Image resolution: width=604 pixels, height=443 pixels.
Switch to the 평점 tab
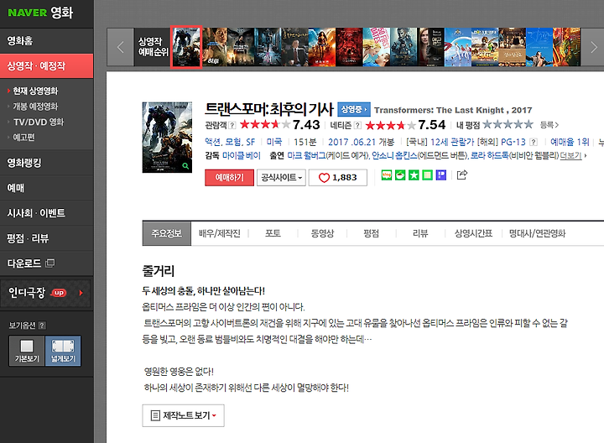pyautogui.click(x=372, y=233)
